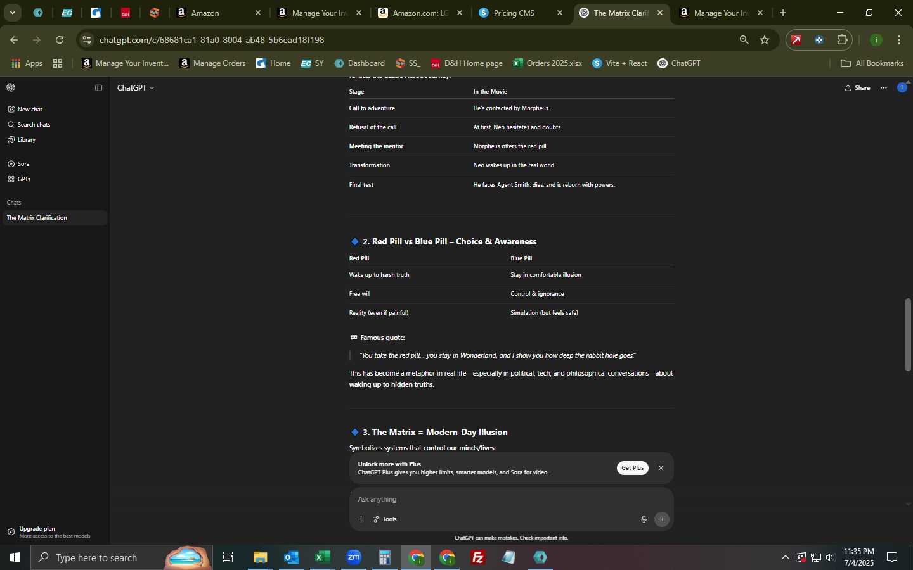
Task: Open the ChatGPT model selector dropdown
Action: [x=136, y=88]
